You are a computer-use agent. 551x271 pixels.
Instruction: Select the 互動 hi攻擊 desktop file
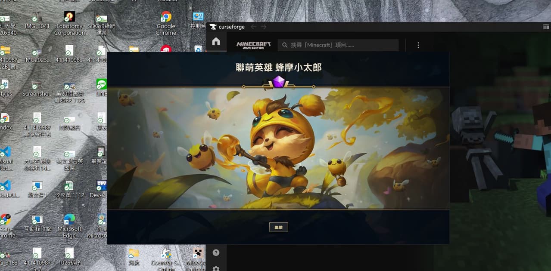37,223
